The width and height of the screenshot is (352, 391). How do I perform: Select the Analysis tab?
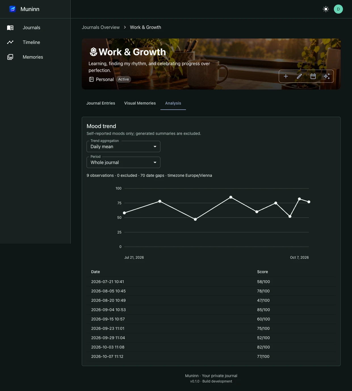(173, 103)
